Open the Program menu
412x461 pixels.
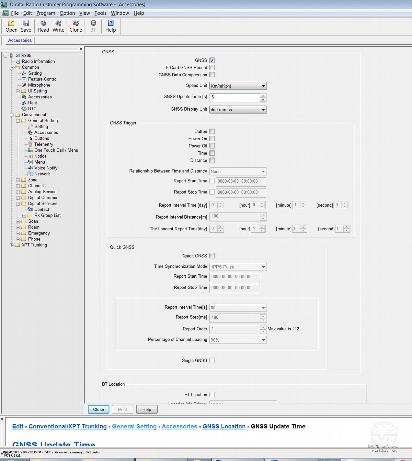click(46, 13)
